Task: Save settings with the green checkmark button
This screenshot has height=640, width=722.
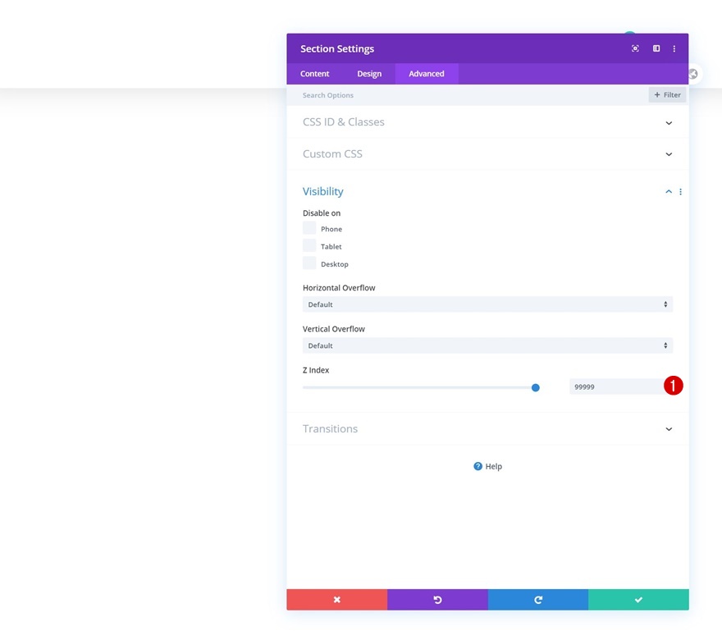Action: [638, 600]
